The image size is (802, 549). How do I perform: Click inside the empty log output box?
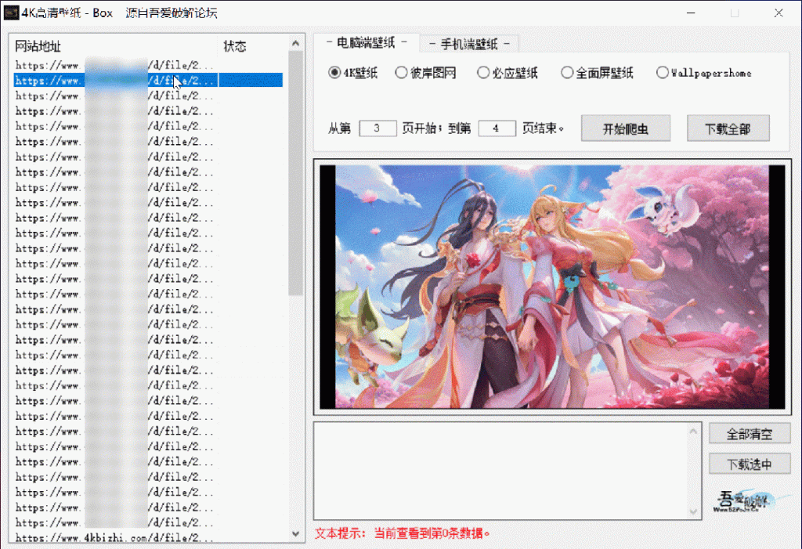click(x=500, y=471)
